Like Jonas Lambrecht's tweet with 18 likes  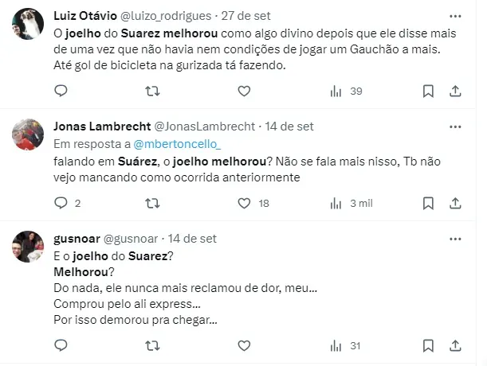244,203
